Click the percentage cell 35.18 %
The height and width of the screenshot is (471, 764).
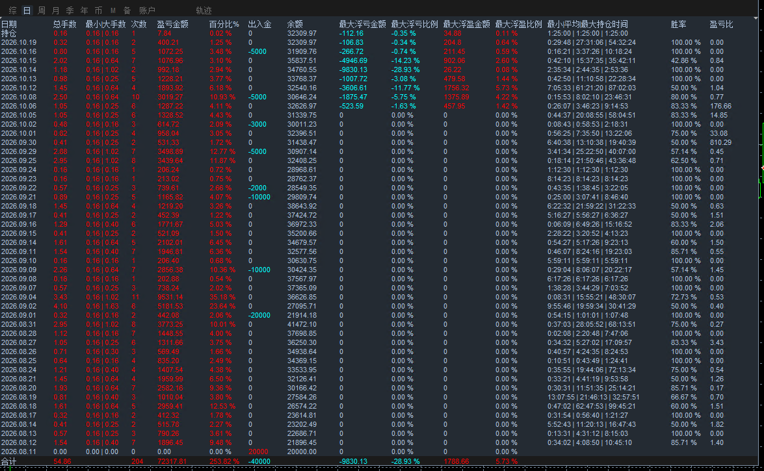[222, 297]
